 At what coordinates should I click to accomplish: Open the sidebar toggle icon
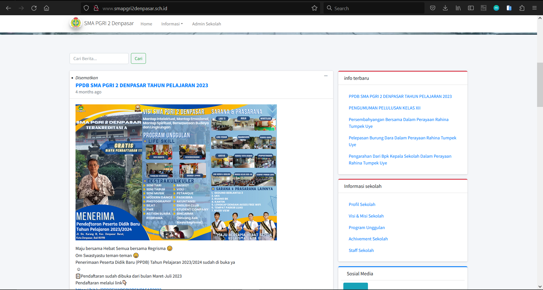tap(471, 8)
